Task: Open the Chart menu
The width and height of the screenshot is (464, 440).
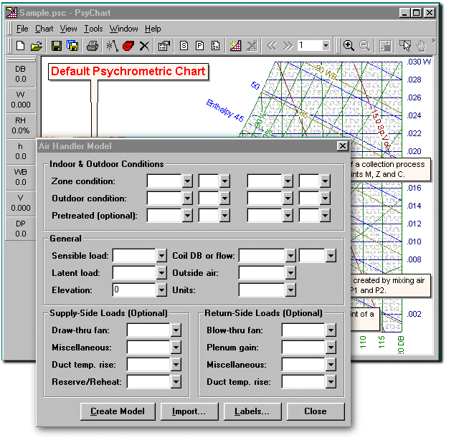Action: 44,29
